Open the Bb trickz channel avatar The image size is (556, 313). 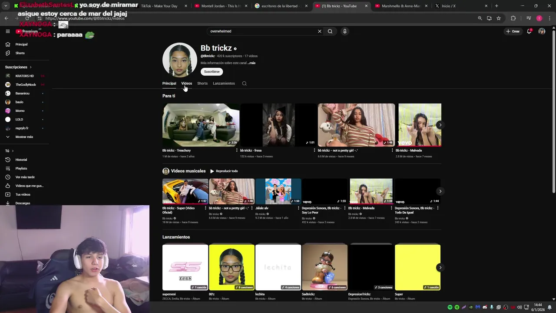click(179, 60)
